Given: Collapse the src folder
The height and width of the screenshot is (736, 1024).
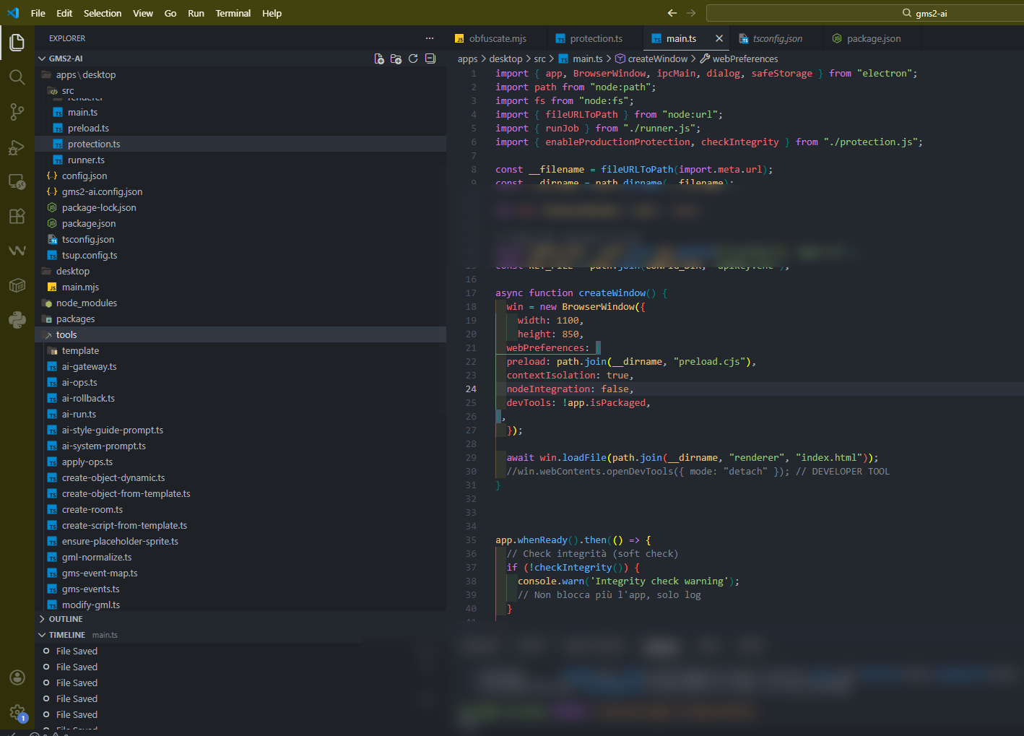Looking at the screenshot, I should click(x=240, y=90).
